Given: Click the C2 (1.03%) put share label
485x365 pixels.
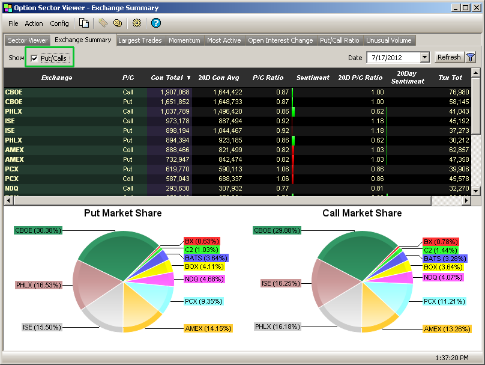Looking at the screenshot, I should point(202,250).
